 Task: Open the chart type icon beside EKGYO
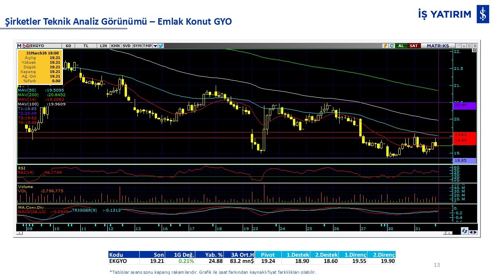pyautogui.click(x=26, y=46)
